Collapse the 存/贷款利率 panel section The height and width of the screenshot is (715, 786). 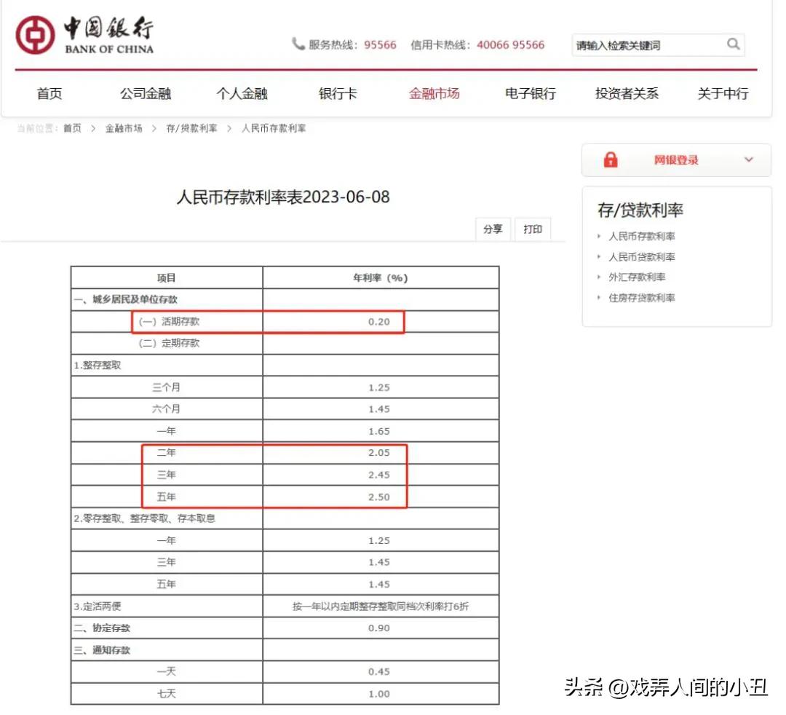click(x=639, y=210)
